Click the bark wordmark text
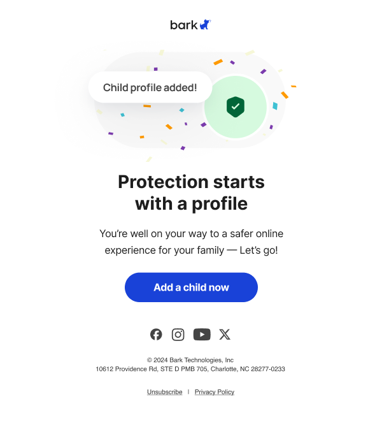 click(183, 25)
